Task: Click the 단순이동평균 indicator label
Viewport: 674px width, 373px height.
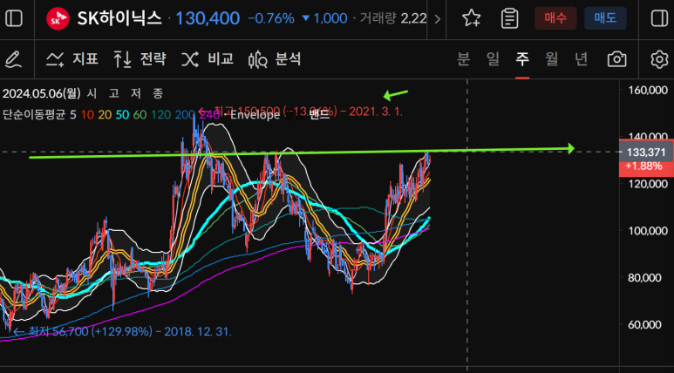Action: 33,114
